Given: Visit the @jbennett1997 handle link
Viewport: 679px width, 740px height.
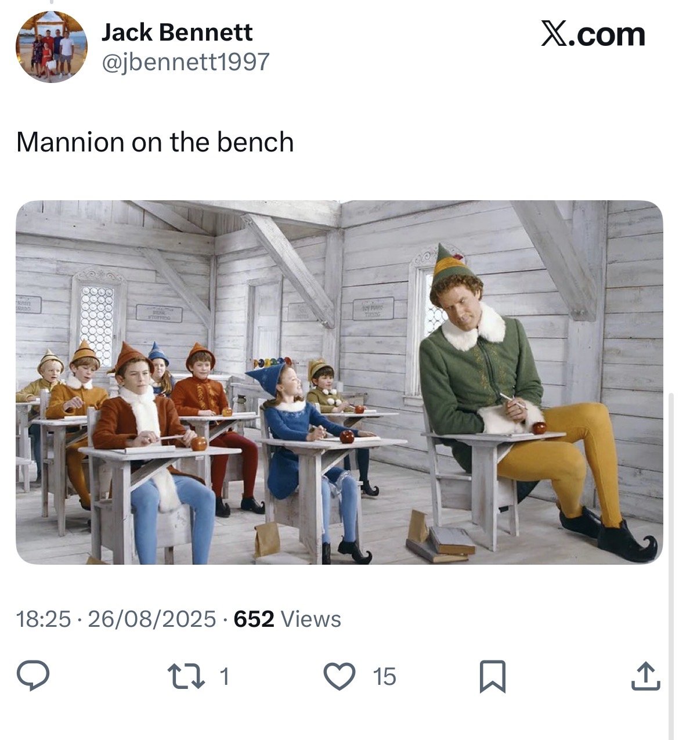Looking at the screenshot, I should (186, 62).
